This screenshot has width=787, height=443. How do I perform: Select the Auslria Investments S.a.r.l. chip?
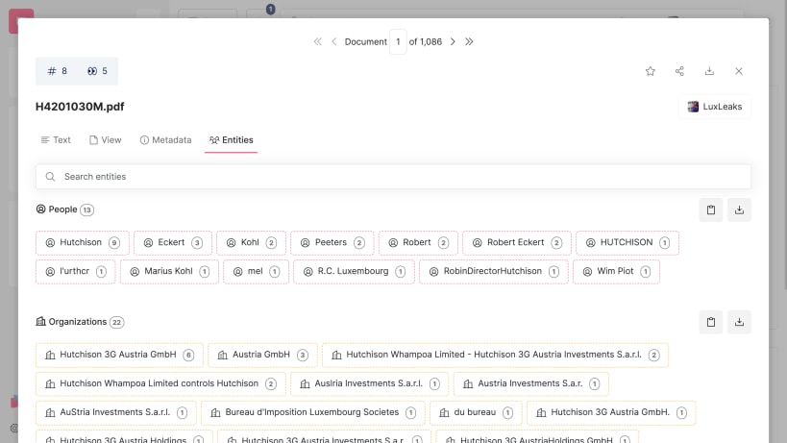coord(369,383)
